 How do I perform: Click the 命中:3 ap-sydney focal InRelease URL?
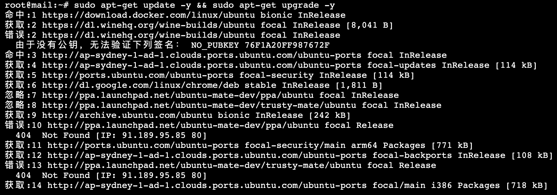202,55
